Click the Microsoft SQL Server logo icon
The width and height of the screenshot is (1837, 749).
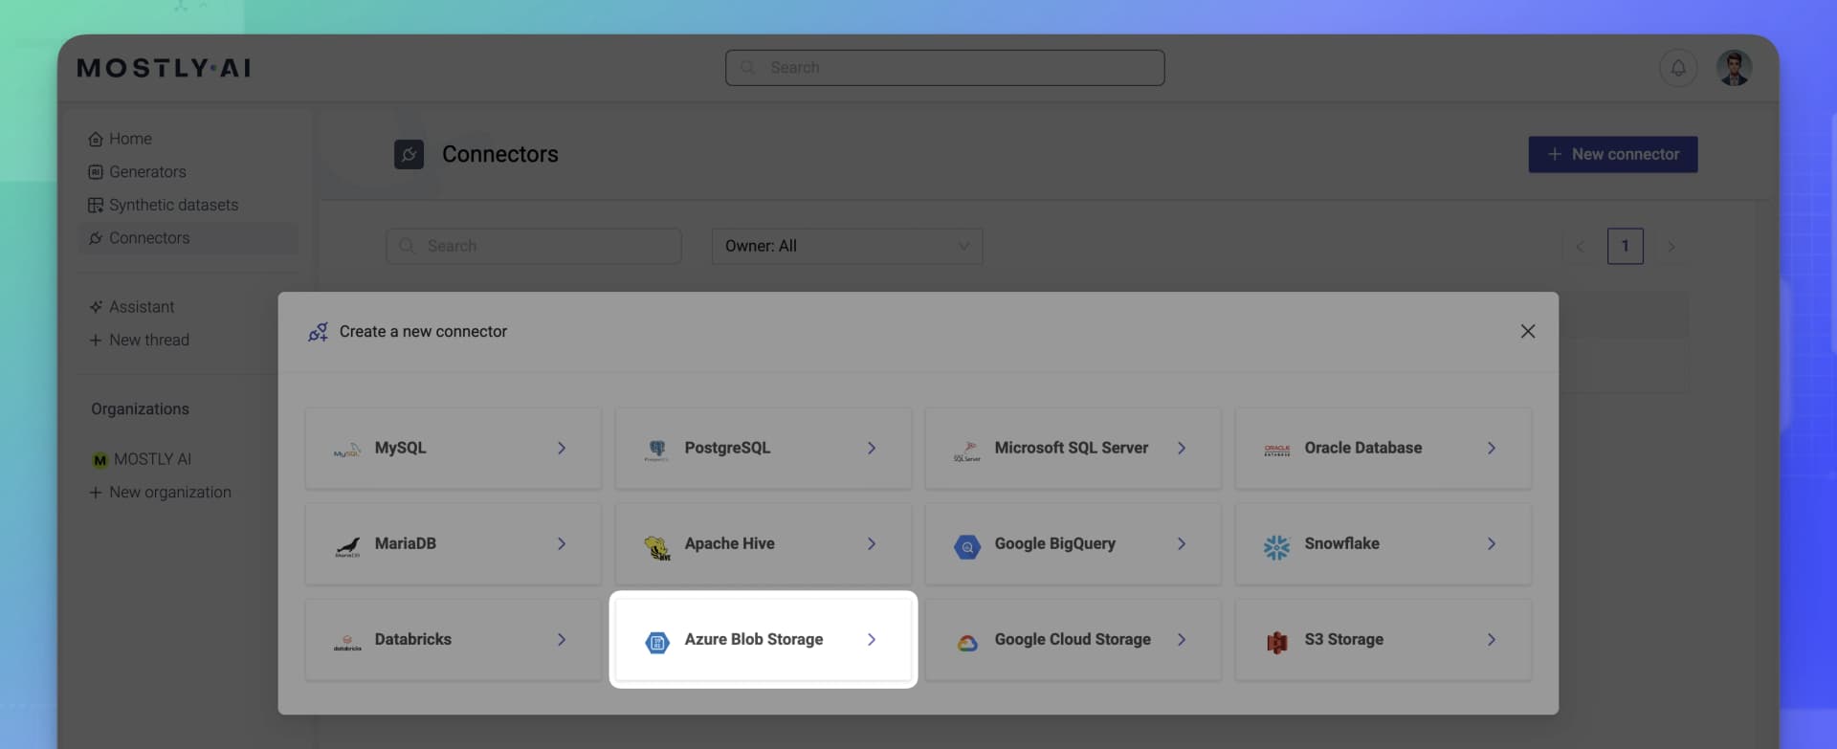967,451
